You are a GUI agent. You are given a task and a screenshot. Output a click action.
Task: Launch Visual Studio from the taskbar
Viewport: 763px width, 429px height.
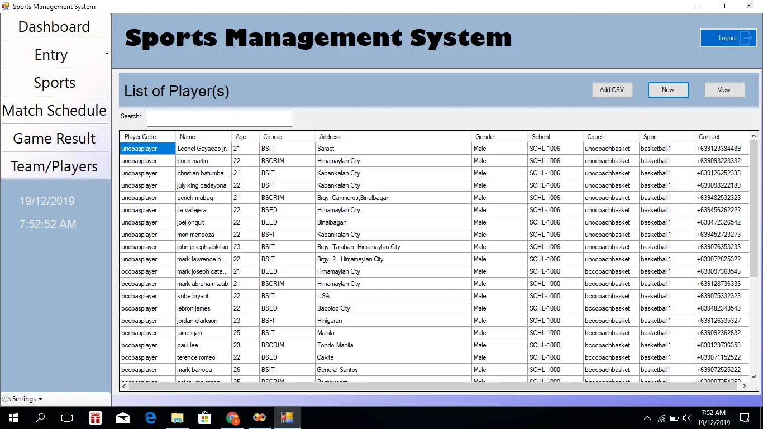coord(259,418)
